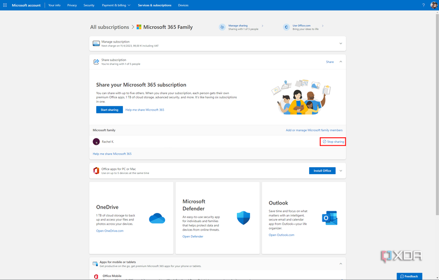
Task: Click the Use Office.com circular icon
Action: [286, 27]
